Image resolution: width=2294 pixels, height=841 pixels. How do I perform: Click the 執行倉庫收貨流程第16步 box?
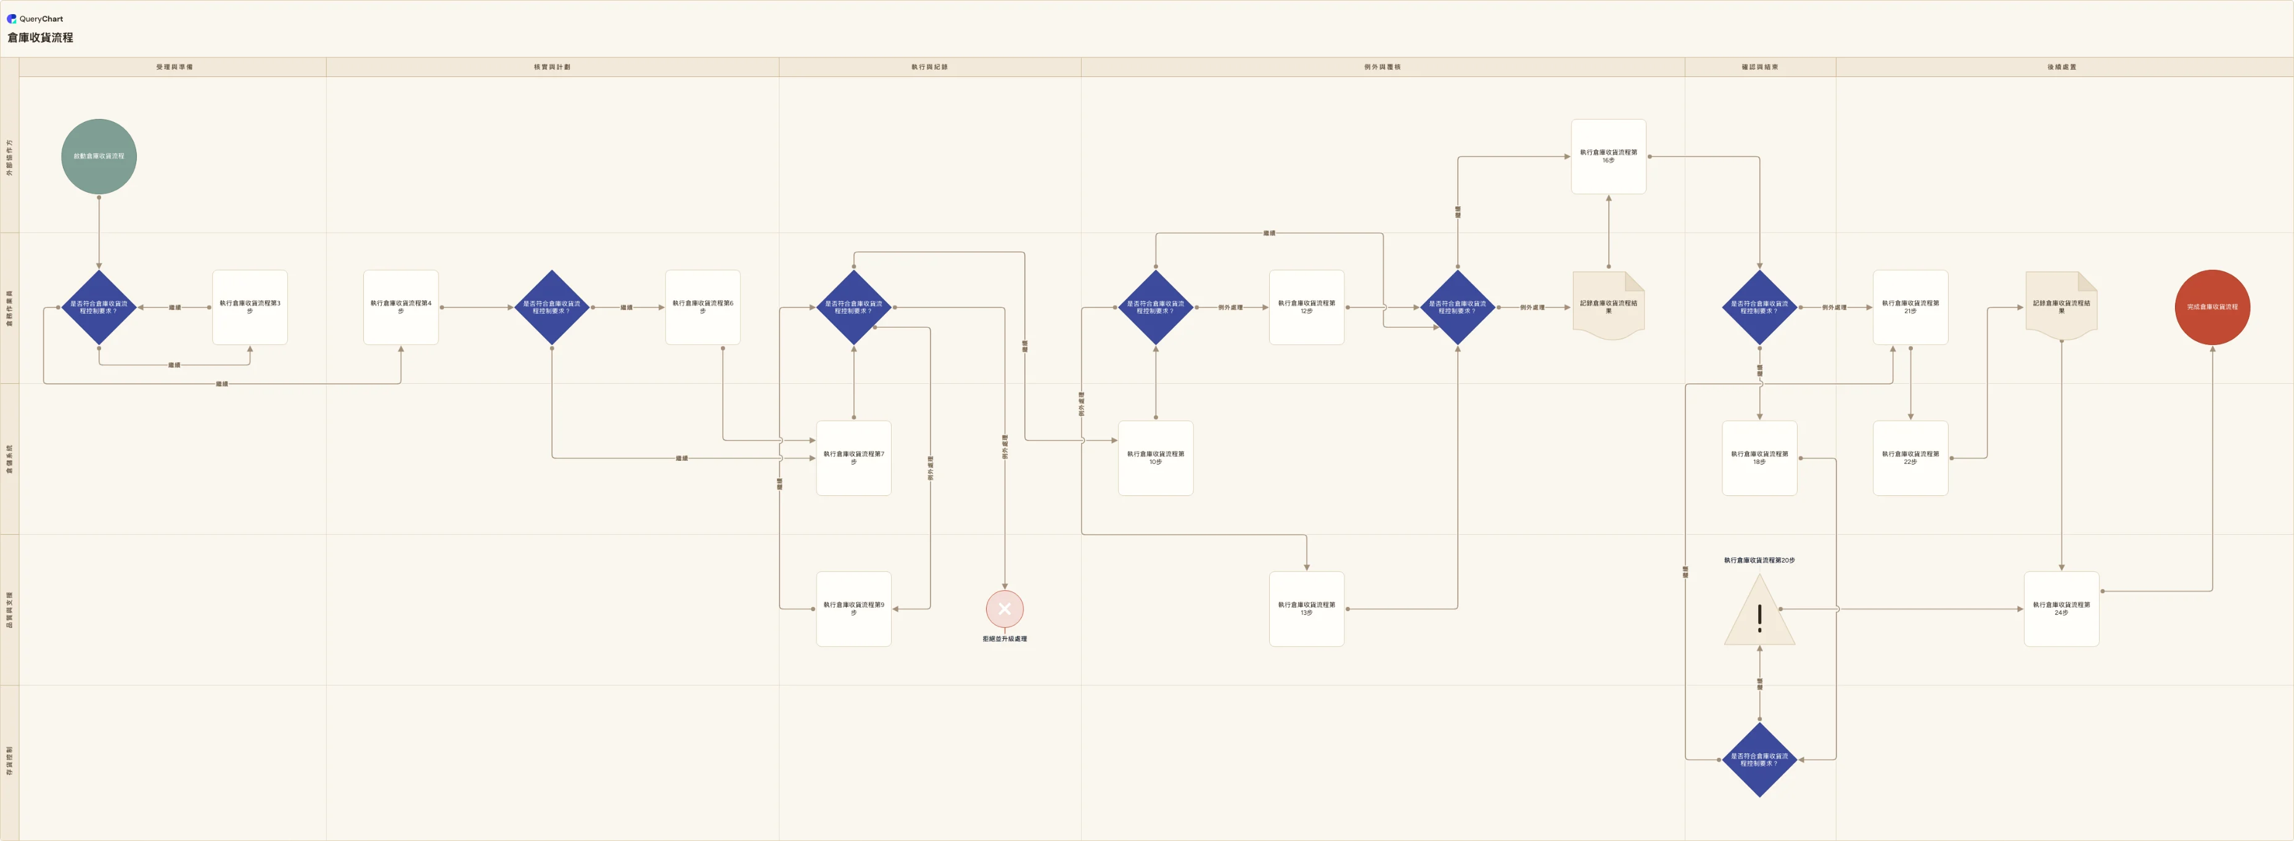(1608, 156)
